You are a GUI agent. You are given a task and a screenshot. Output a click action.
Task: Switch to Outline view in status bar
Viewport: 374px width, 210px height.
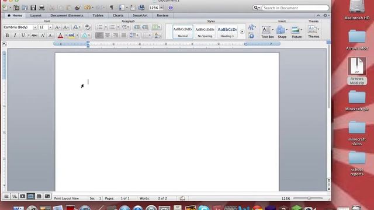click(14, 197)
